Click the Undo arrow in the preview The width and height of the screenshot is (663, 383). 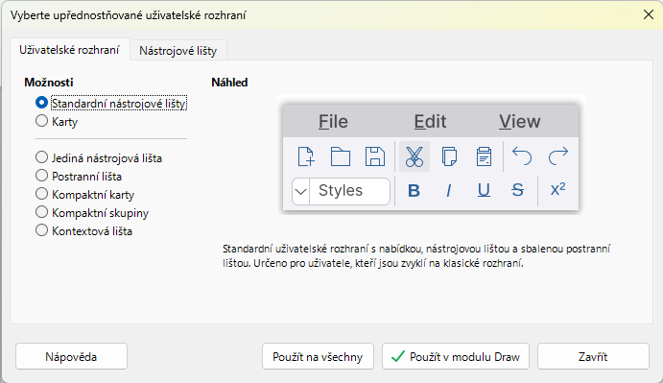tap(522, 156)
